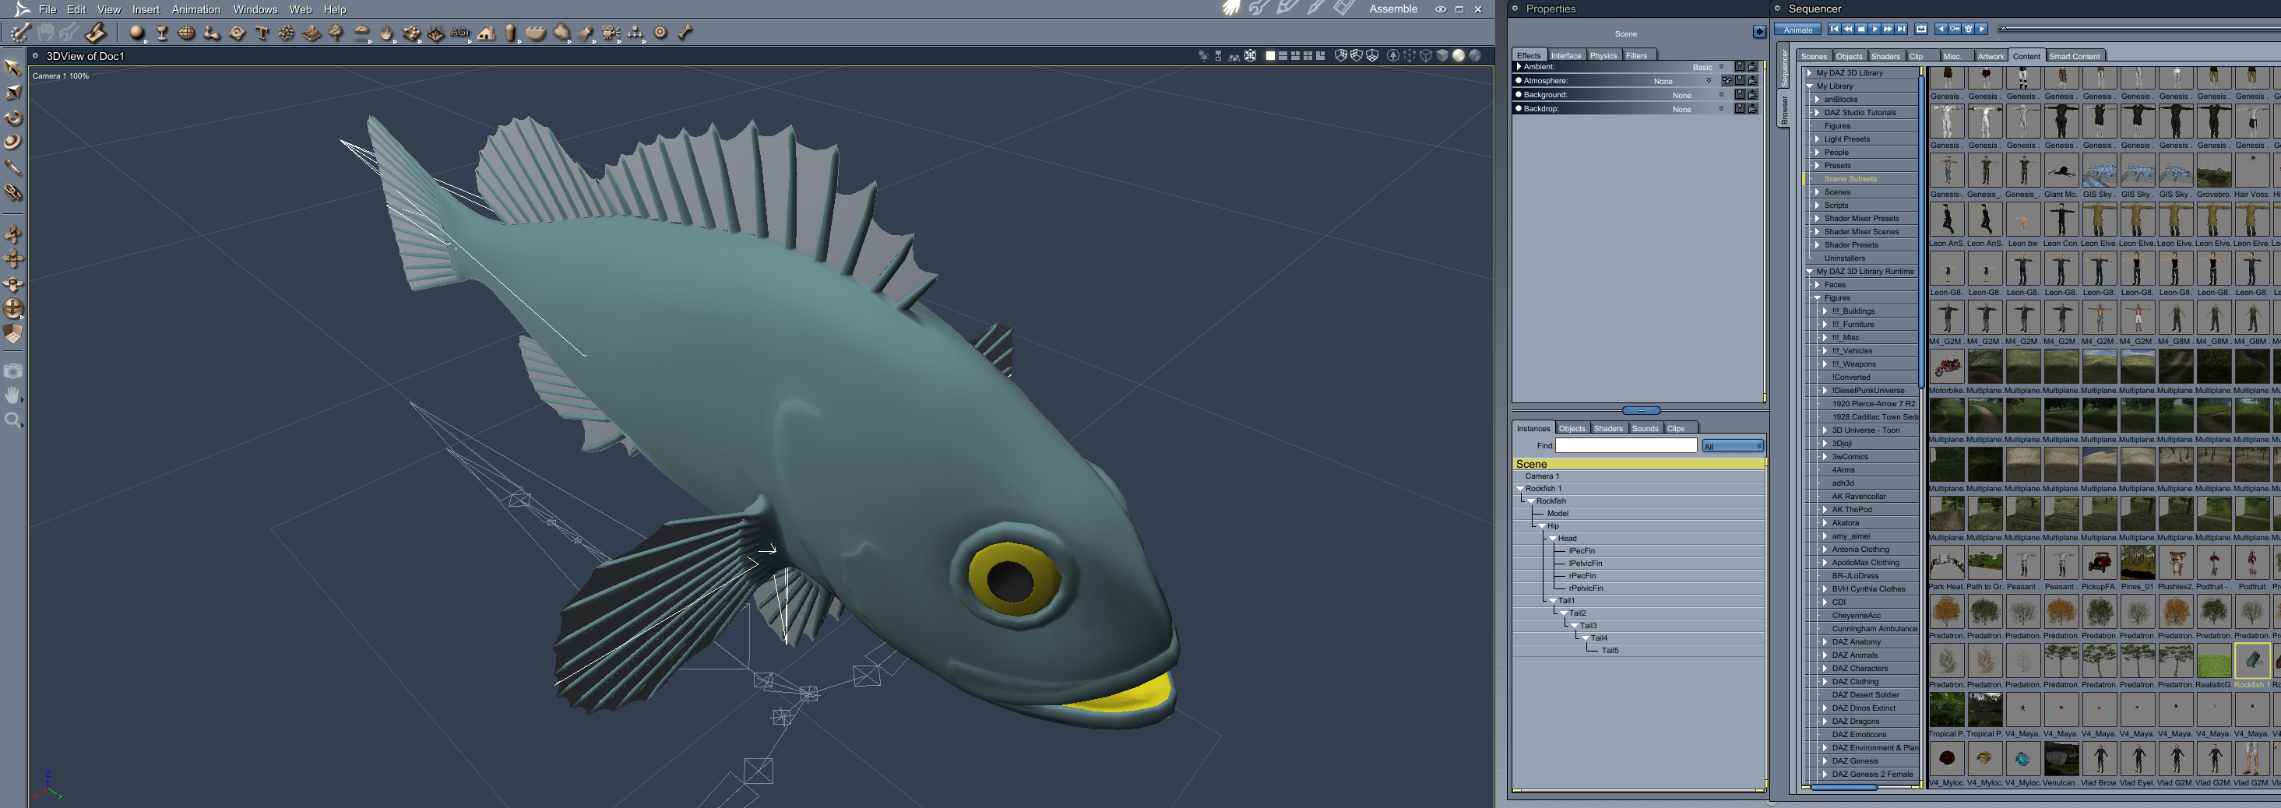This screenshot has height=808, width=2281.
Task: Insert a terrain object from the toolbar
Action: point(312,33)
